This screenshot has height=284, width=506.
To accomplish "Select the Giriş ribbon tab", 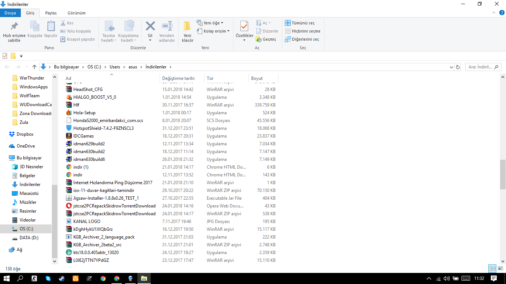I will (30, 13).
